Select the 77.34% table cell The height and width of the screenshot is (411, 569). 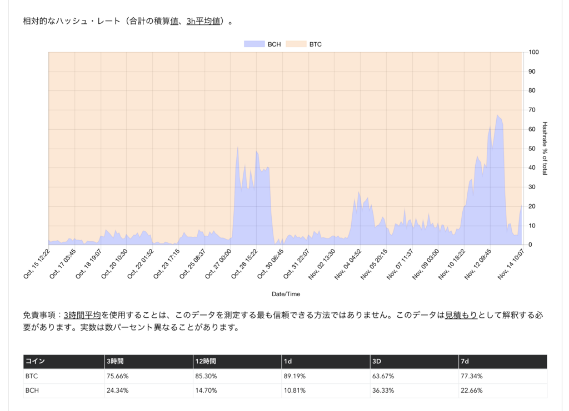pyautogui.click(x=503, y=376)
